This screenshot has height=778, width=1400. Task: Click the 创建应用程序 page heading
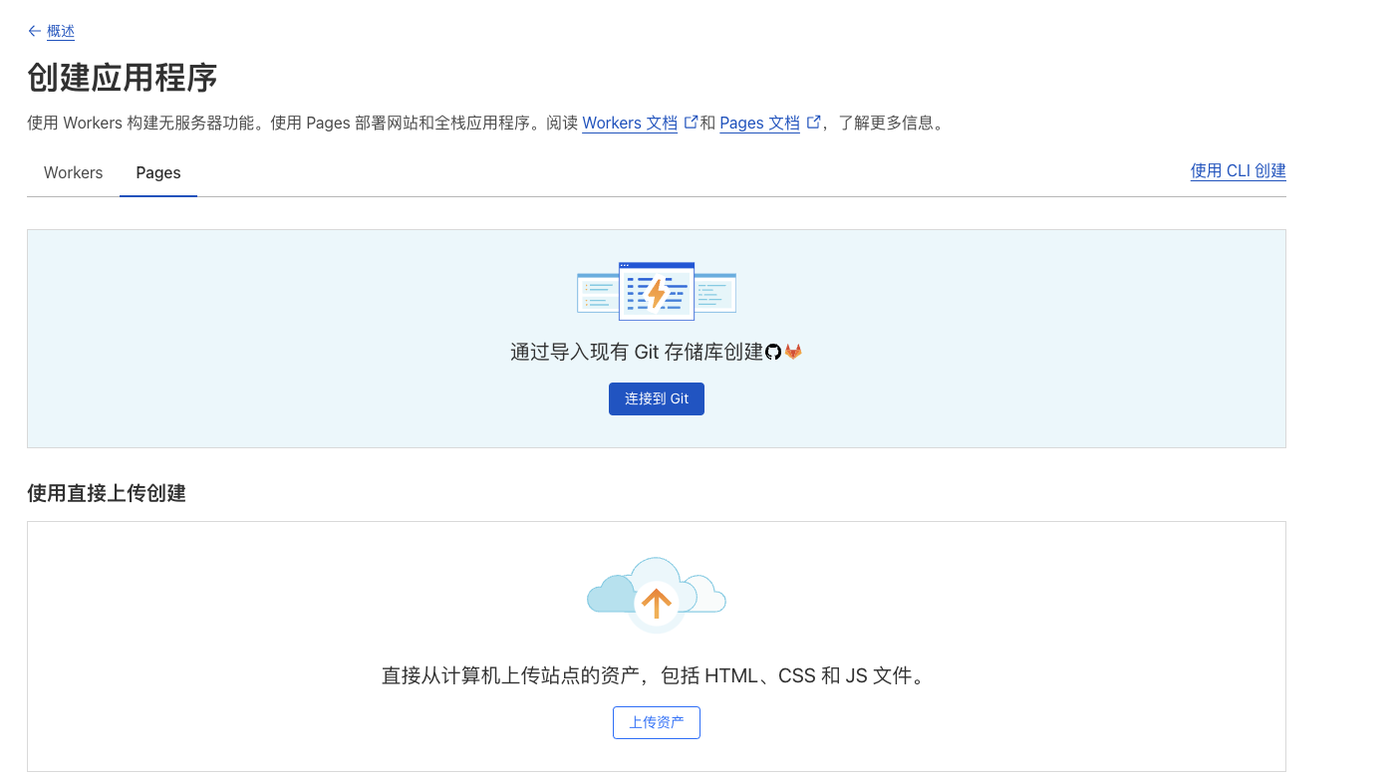(x=123, y=77)
